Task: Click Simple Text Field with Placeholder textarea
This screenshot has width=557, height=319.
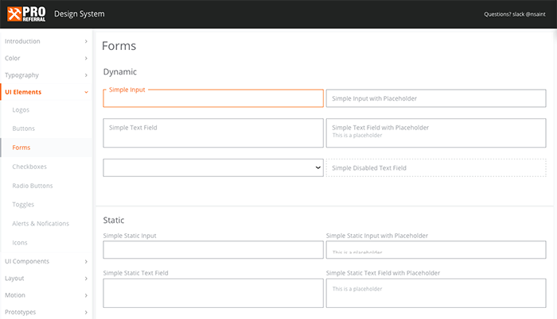Action: [436, 133]
